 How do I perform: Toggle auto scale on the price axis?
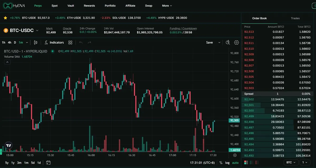pyautogui.click(x=235, y=163)
